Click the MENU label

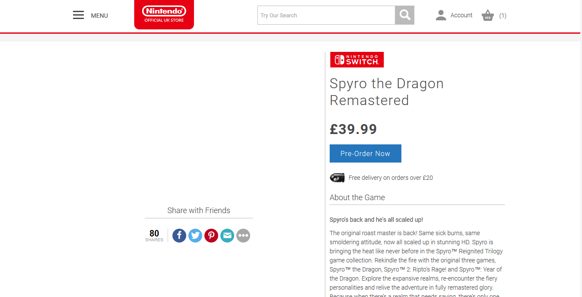click(99, 16)
